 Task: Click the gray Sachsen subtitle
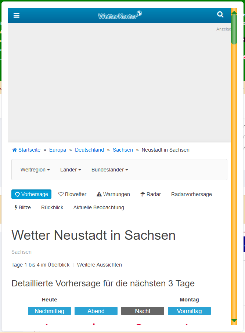[x=21, y=252]
